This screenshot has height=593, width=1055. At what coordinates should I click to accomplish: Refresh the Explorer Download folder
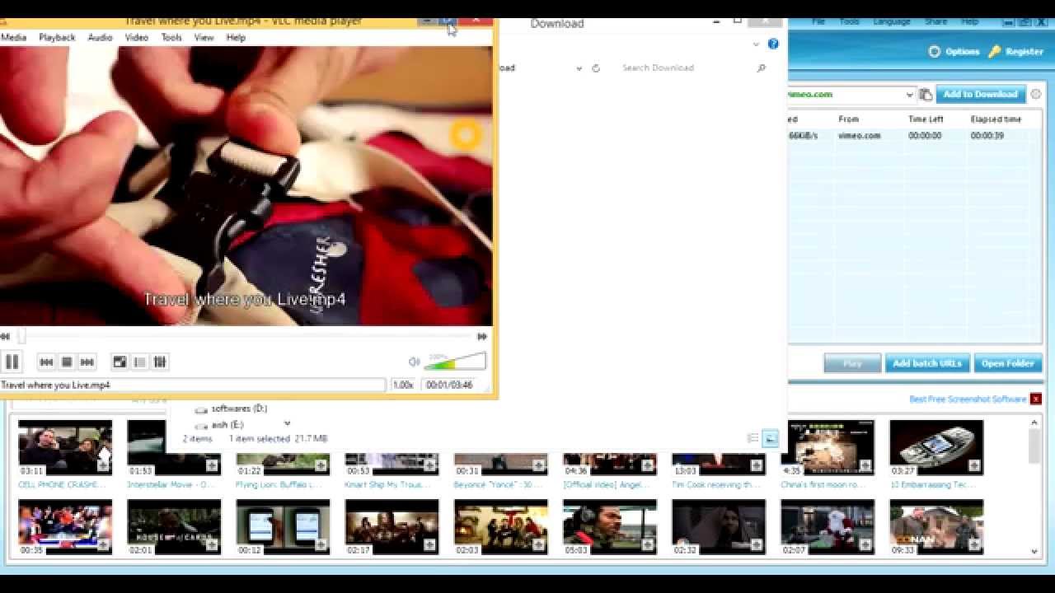[x=596, y=68]
